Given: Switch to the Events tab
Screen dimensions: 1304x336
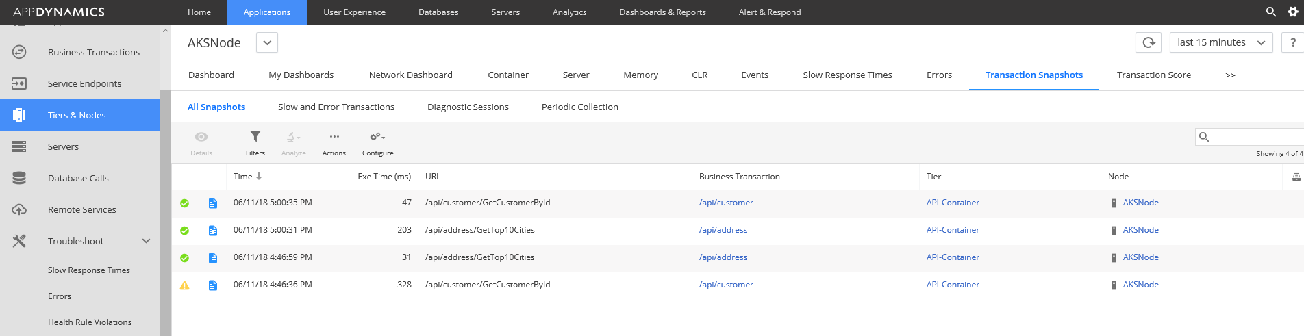Looking at the screenshot, I should (755, 75).
